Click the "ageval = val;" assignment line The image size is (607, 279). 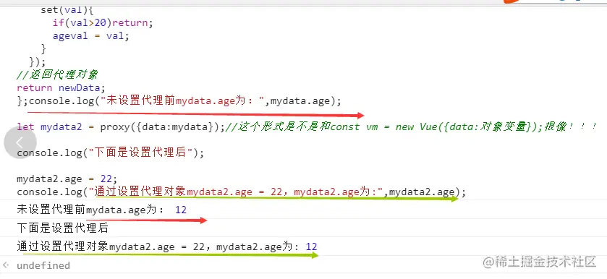click(x=91, y=36)
